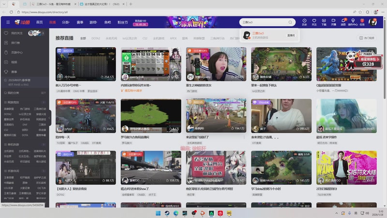Screen dimensions: 387x218
Task: Select the 永劫无间 category tab
Action: [111, 38]
